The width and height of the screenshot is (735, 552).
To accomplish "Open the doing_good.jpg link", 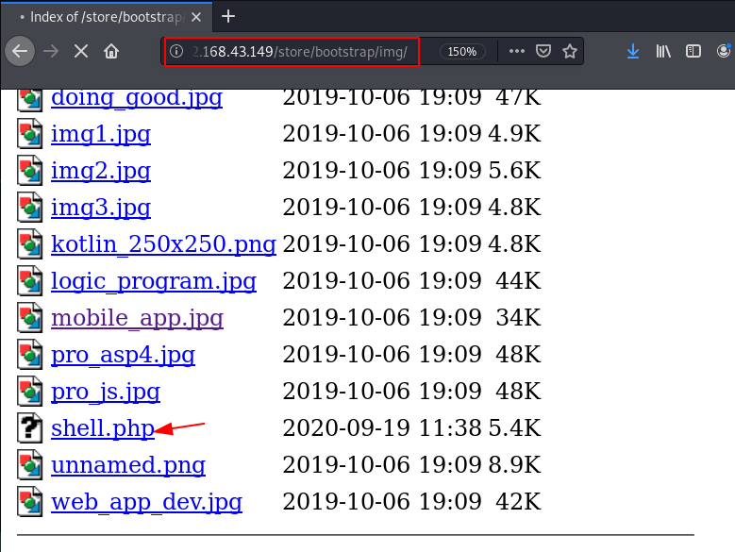I will (x=137, y=97).
